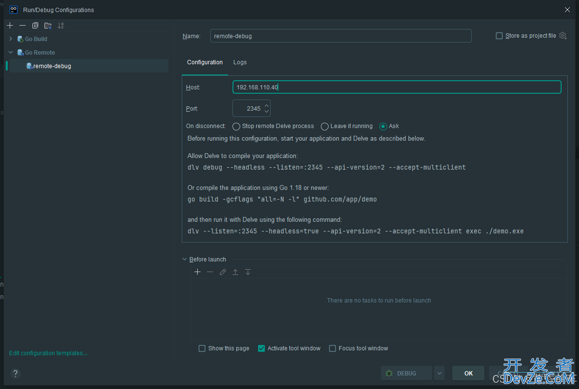Click the DEBUG button
579x389 pixels.
pos(406,374)
